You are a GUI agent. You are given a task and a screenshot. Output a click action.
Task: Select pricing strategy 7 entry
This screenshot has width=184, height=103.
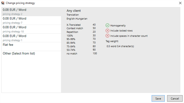31,20
